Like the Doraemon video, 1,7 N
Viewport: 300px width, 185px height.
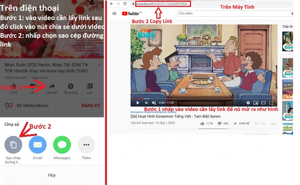tap(202, 123)
